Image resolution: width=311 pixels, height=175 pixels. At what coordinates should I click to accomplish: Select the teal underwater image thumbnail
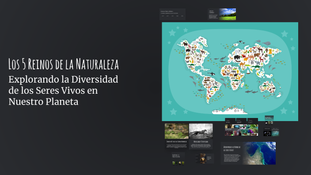tap(275, 133)
